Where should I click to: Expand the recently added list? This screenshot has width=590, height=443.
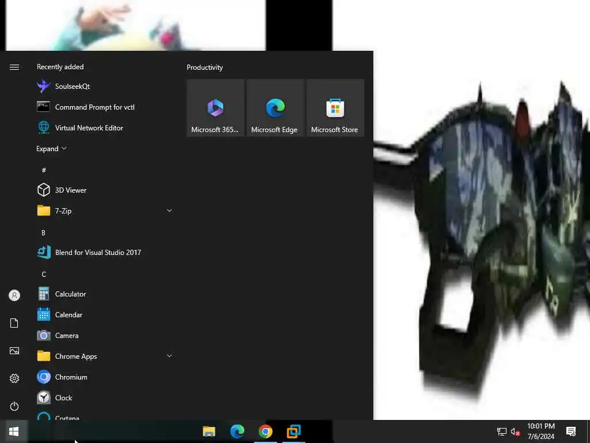click(51, 149)
